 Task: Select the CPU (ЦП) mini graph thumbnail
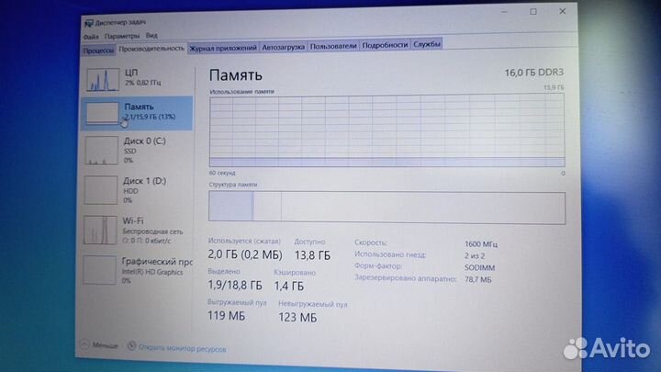103,79
